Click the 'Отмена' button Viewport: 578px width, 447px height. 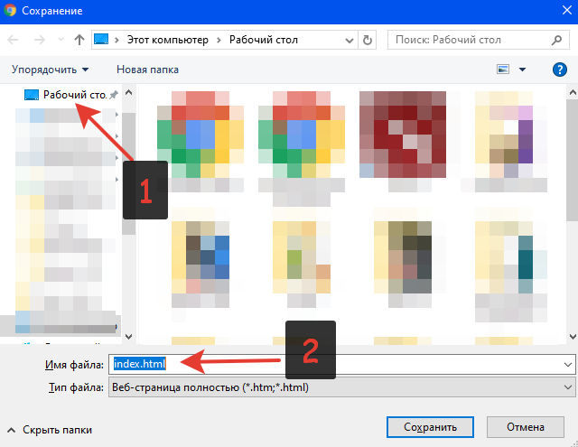(x=526, y=427)
